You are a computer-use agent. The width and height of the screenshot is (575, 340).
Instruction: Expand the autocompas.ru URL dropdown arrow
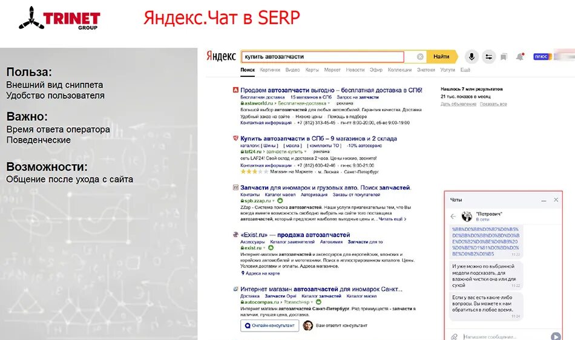point(312,302)
